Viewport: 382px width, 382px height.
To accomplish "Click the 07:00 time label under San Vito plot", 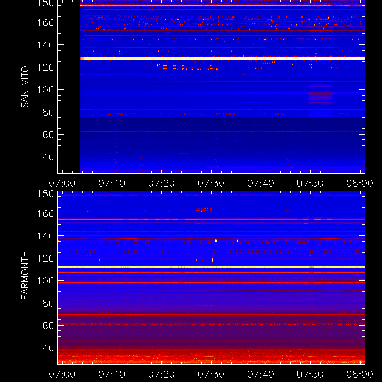I will click(62, 183).
